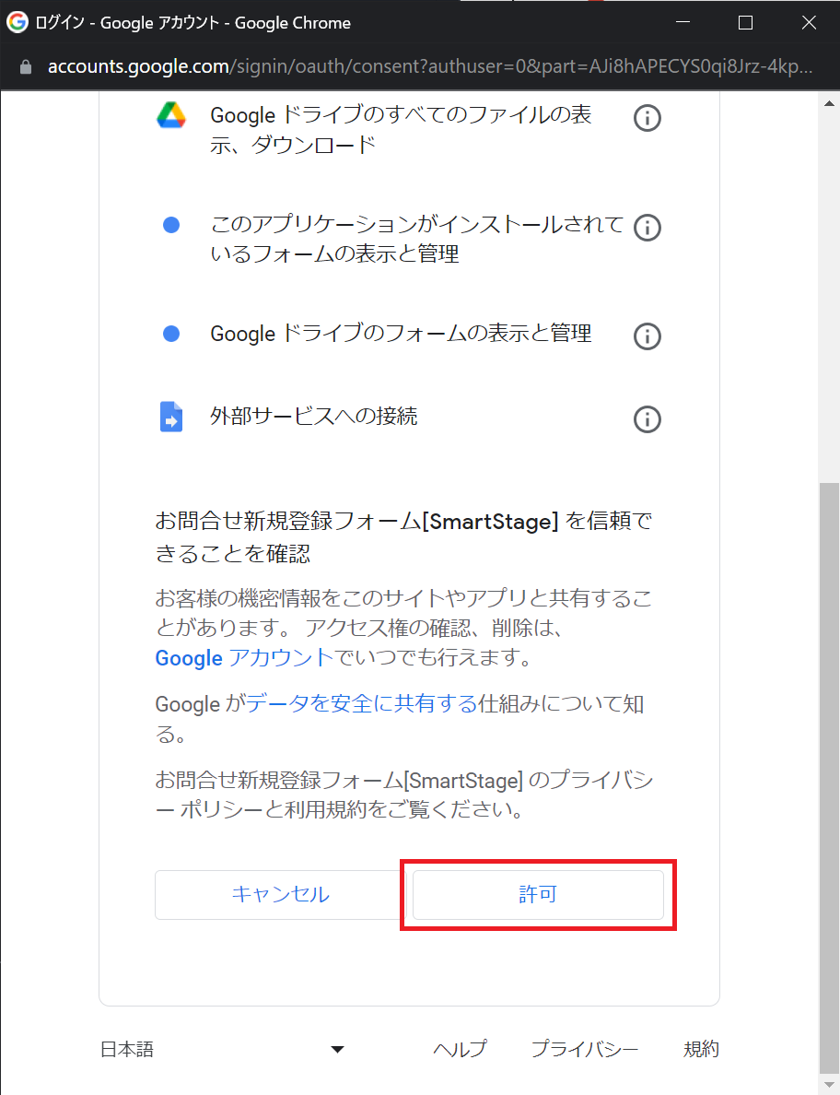The width and height of the screenshot is (840, 1095).
Task: Click the accounts.google.com URL address bar
Action: click(430, 67)
